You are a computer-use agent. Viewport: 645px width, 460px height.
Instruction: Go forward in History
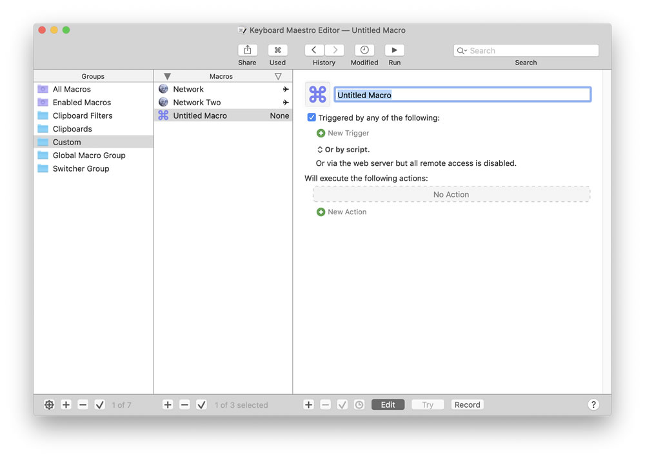point(334,50)
